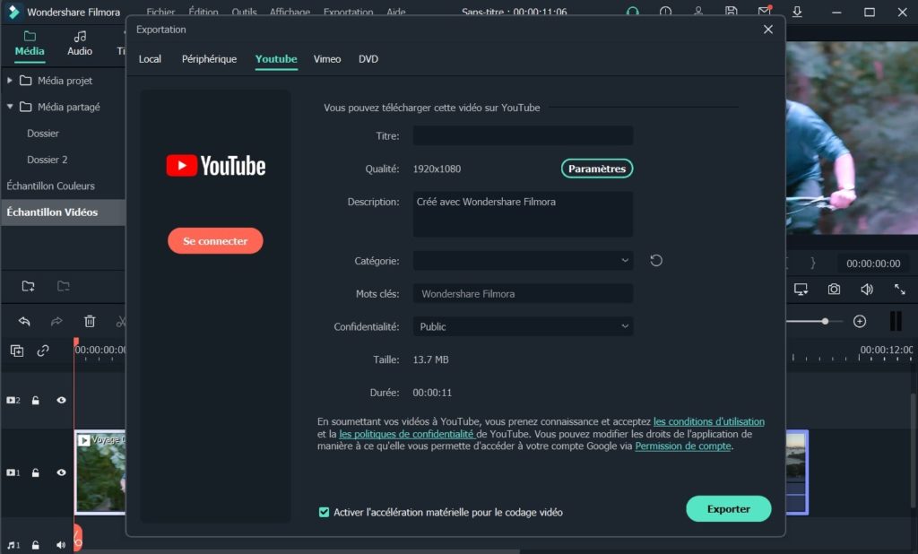Mute audio track 1 speaker icon
The height and width of the screenshot is (554, 918).
tap(61, 545)
